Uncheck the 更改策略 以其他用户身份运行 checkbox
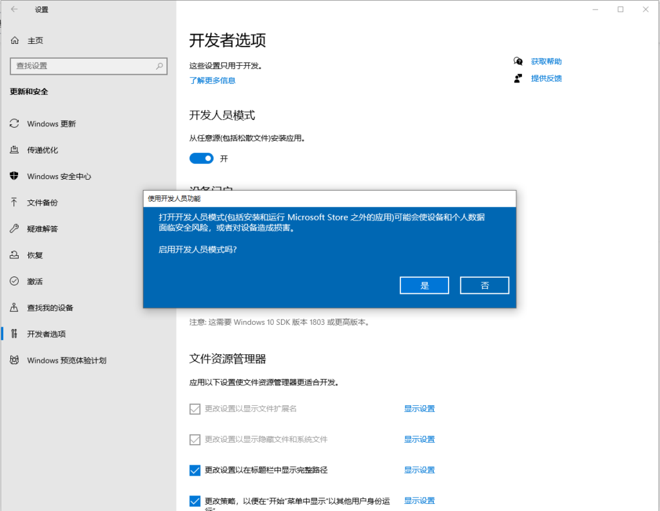The width and height of the screenshot is (660, 511). pos(195,501)
